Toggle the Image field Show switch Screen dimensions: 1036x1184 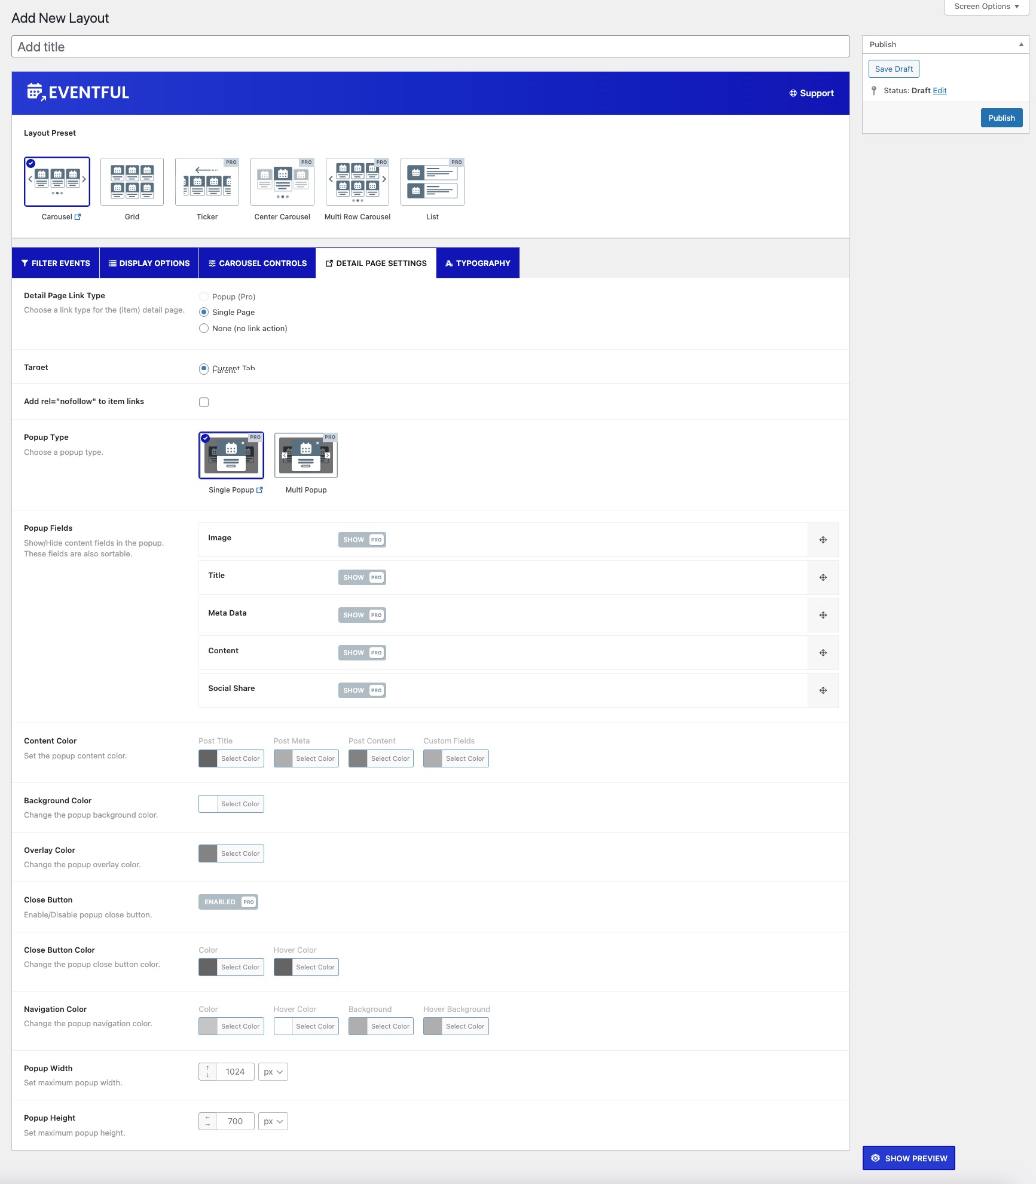click(362, 540)
